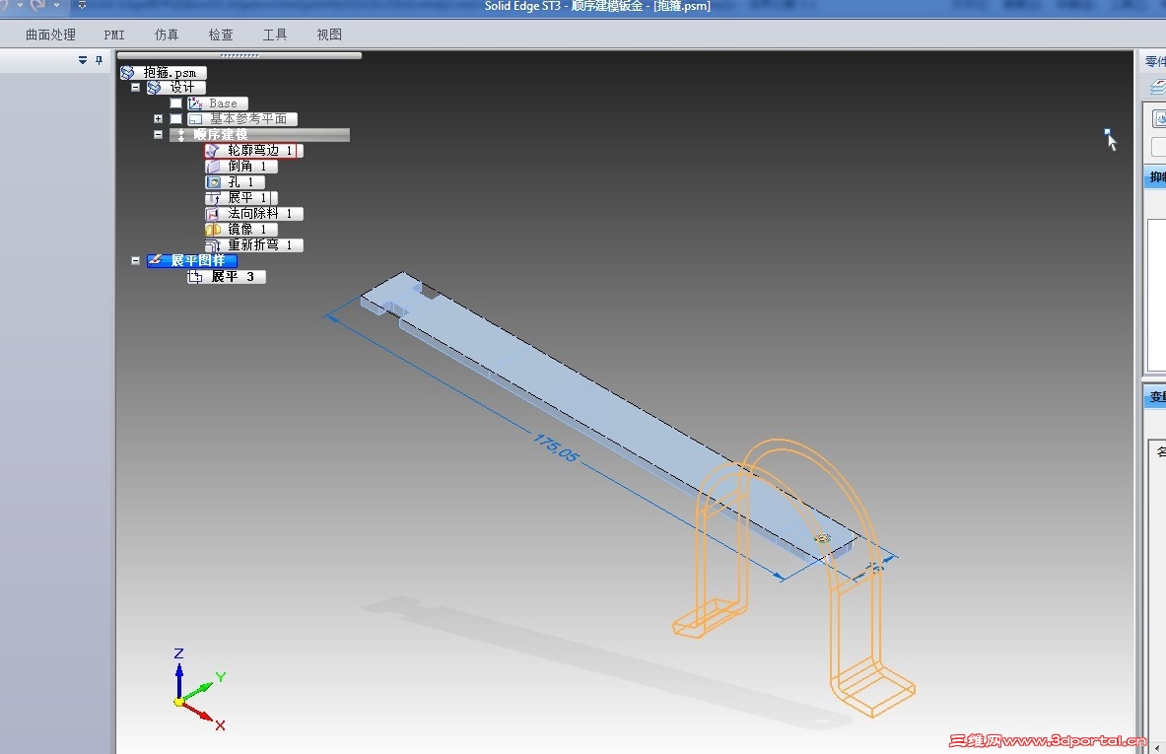This screenshot has height=754, width=1166.
Task: Switch to the 仿真 ribbon tab
Action: click(167, 34)
